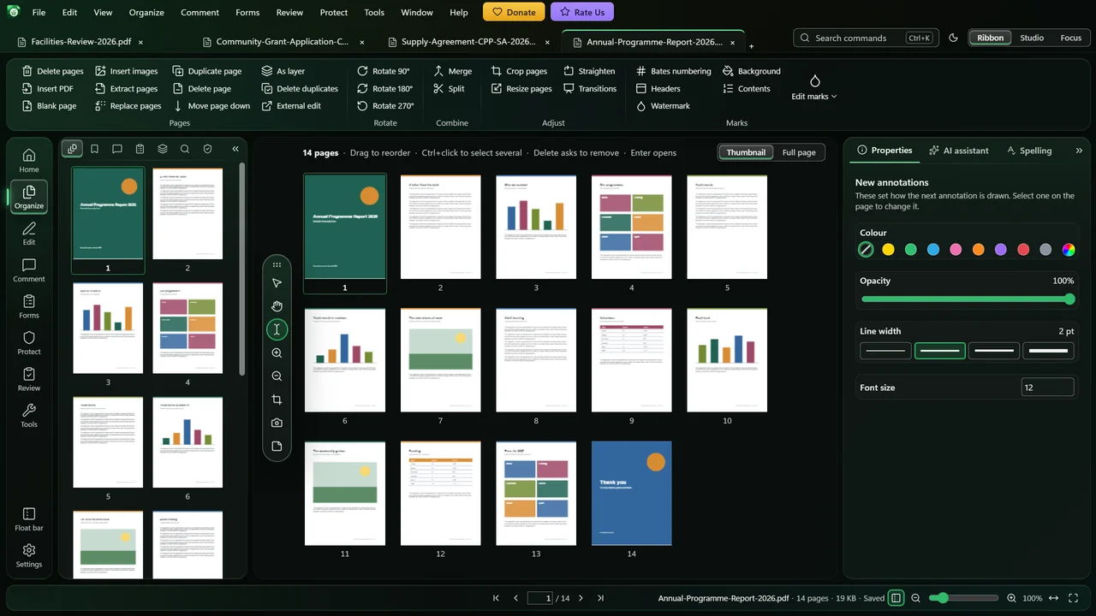Show bookmarks panel in left pane
This screenshot has width=1096, height=616.
coord(94,149)
